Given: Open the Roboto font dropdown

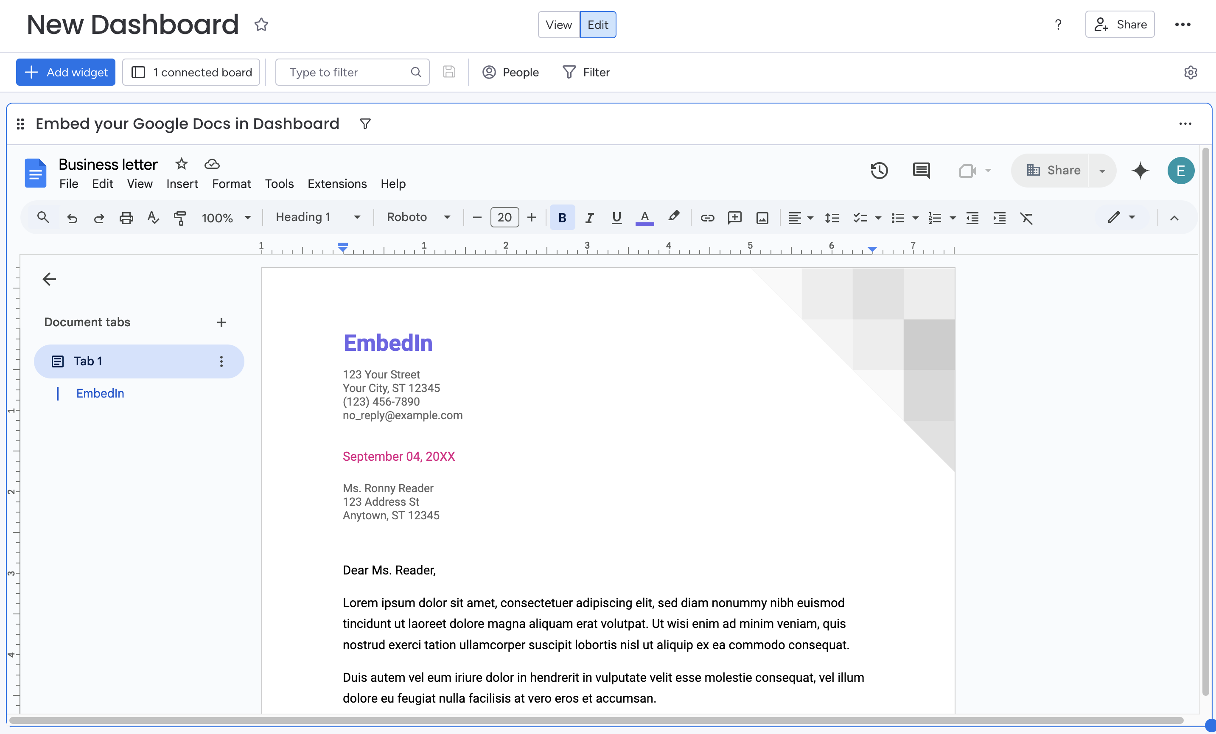Looking at the screenshot, I should [418, 217].
